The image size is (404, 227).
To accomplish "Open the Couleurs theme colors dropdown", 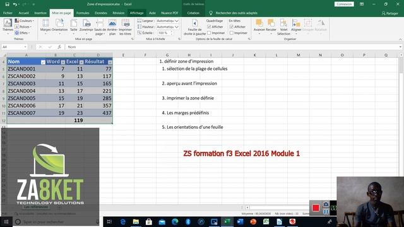I will pos(24,21).
